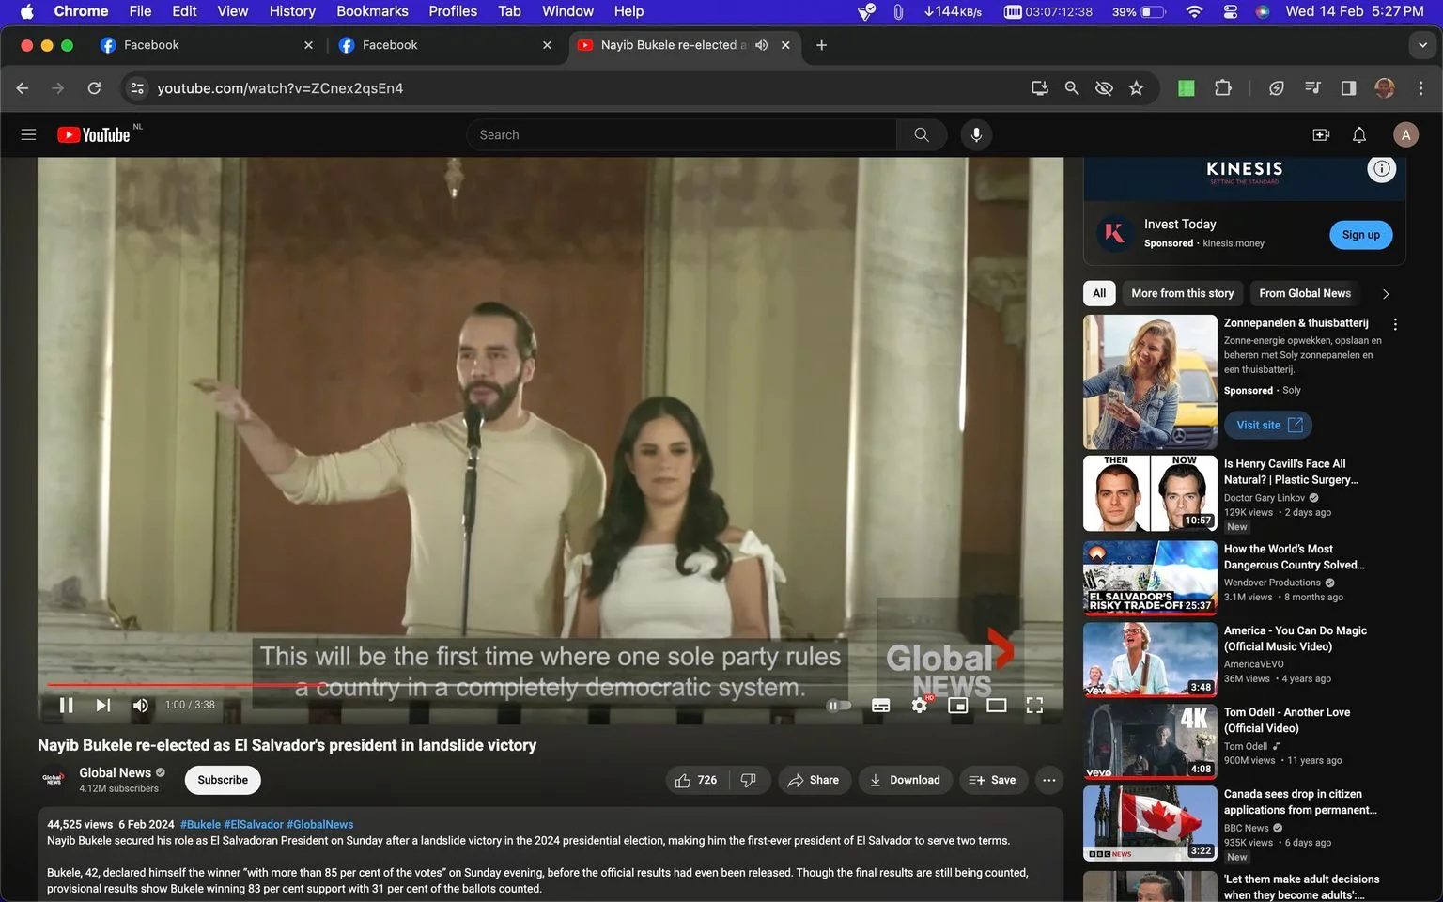Viewport: 1443px width, 902px height.
Task: Open YouTube notifications bell
Action: (1358, 135)
